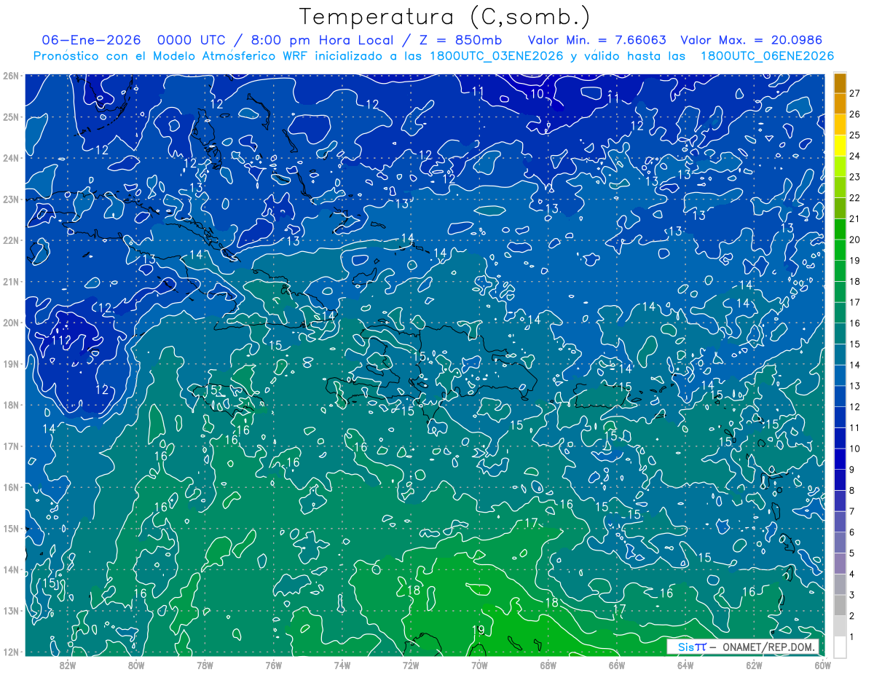Click the color scale label "22"
The height and width of the screenshot is (675, 874).
(x=854, y=198)
